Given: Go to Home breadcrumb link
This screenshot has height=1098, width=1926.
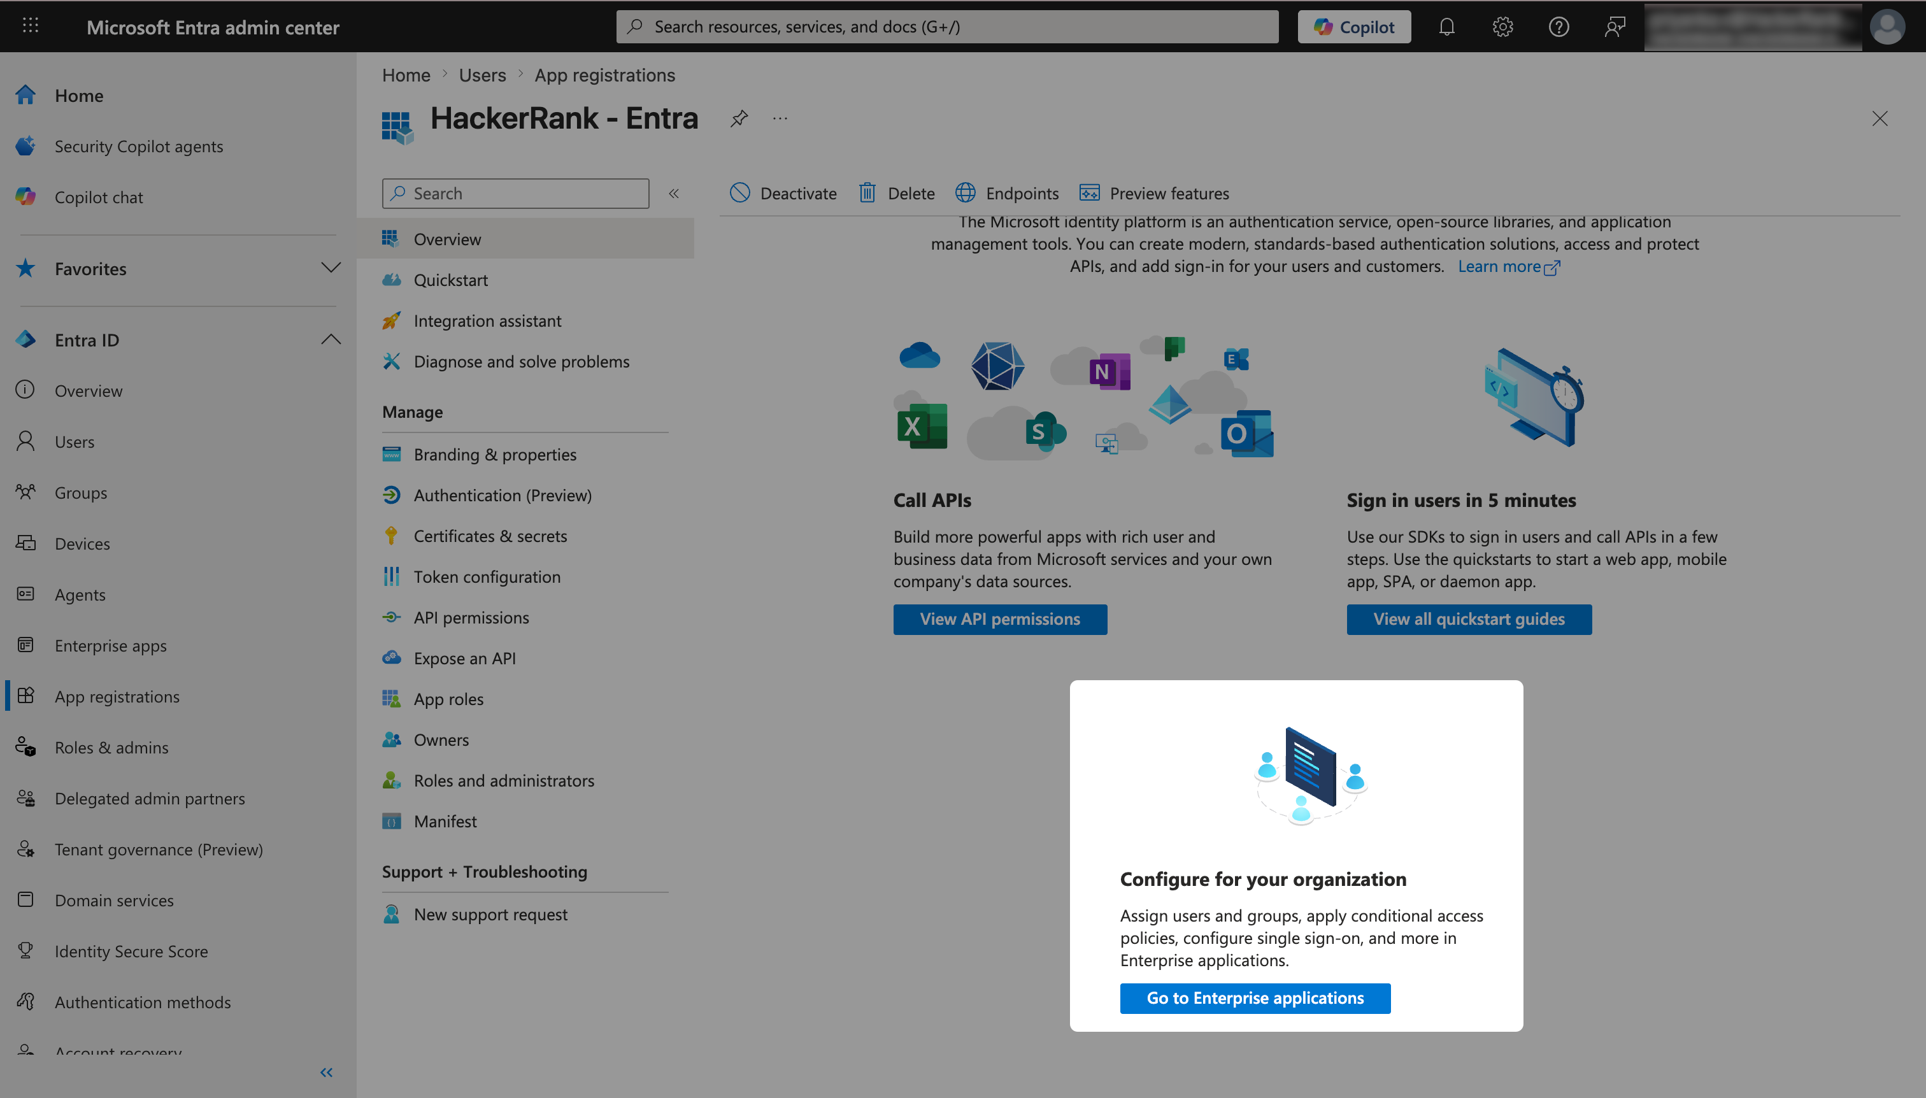Looking at the screenshot, I should tap(406, 75).
